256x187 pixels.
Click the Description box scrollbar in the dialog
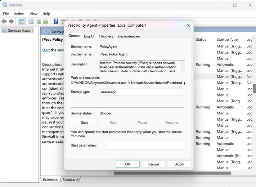coord(182,66)
